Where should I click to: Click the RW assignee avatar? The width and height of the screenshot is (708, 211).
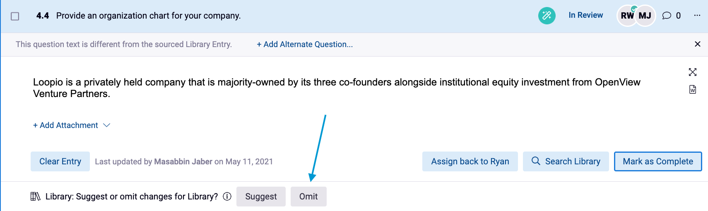626,16
